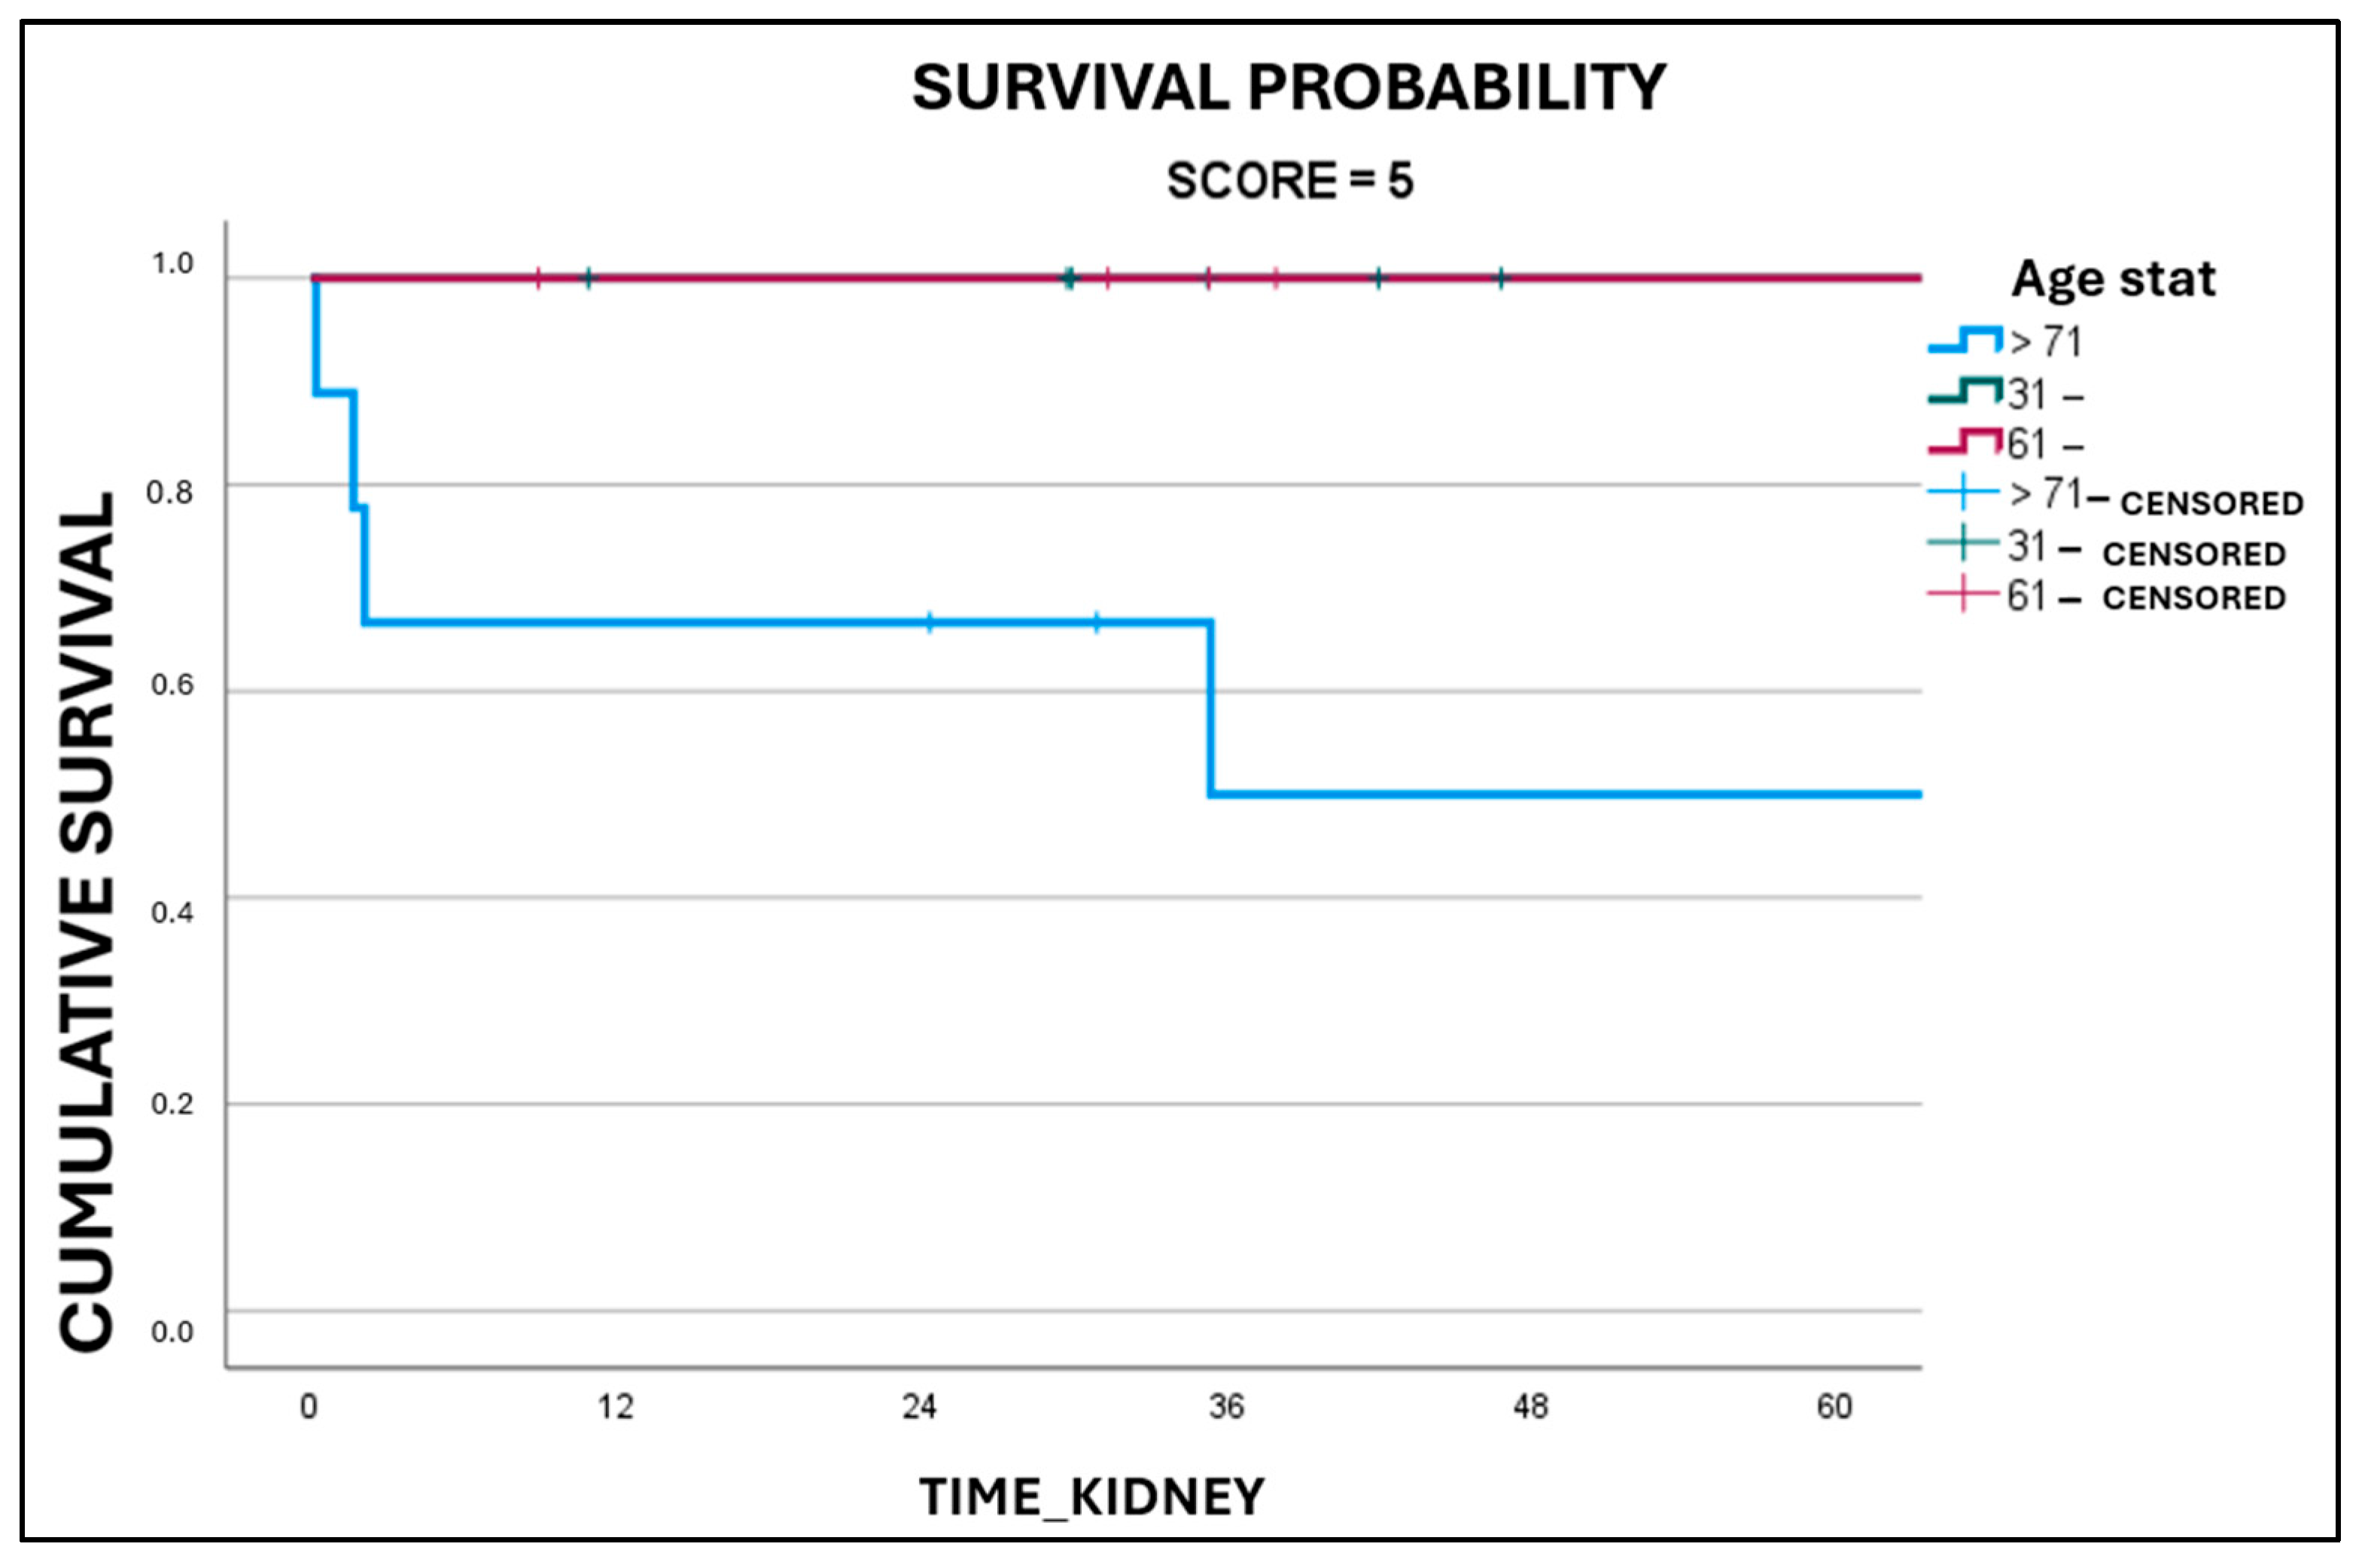This screenshot has width=2368, height=1568.
Task: Click the 0.0 tick label on y-axis
Action: tap(171, 1332)
